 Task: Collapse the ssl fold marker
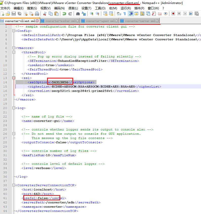[x=14, y=78]
